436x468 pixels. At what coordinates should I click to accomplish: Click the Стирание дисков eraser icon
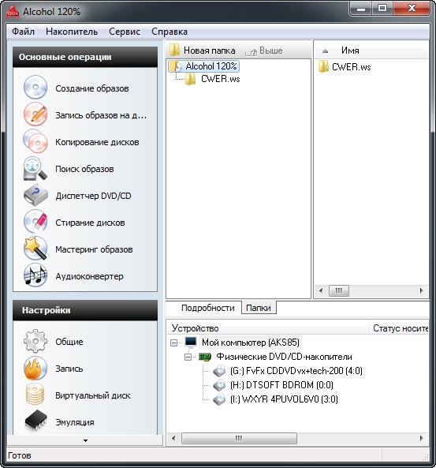[x=35, y=222]
